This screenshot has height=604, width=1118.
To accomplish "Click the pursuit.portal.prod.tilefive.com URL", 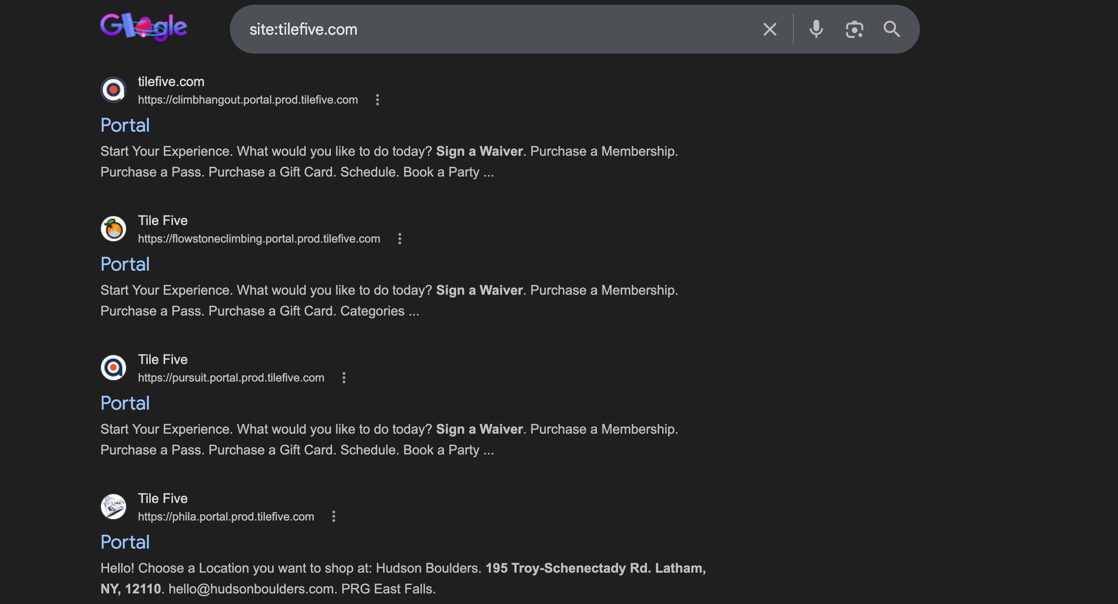I will tap(231, 377).
